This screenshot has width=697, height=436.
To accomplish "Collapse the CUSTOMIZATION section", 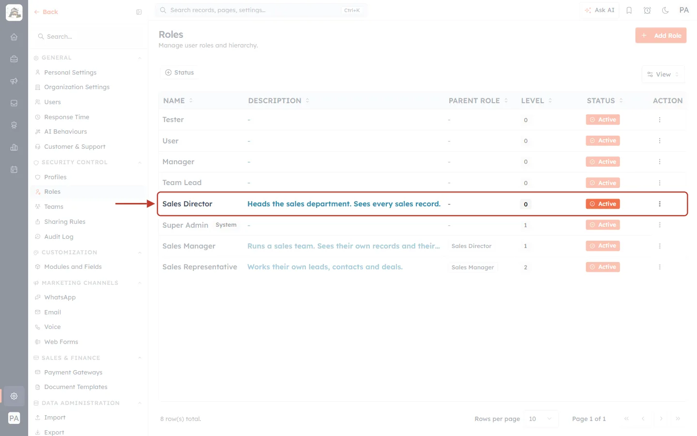I will click(x=140, y=252).
